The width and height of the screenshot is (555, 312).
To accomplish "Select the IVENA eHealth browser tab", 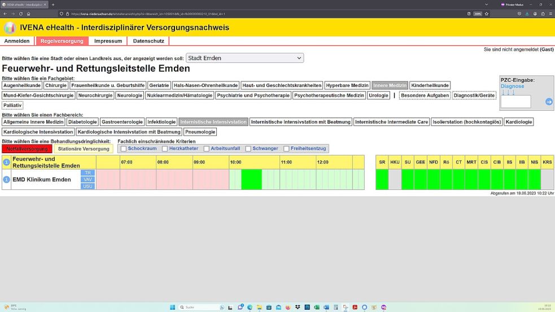I will (23, 5).
